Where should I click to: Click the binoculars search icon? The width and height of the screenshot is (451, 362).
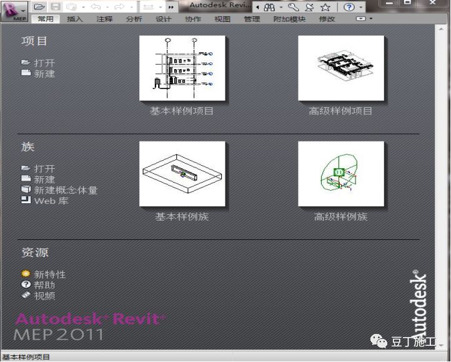[x=269, y=7]
